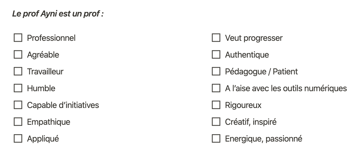
Task: Click the Rigoureux label text
Action: [x=243, y=105]
